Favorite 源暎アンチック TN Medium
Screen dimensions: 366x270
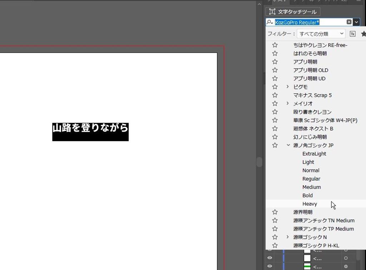pos(275,221)
